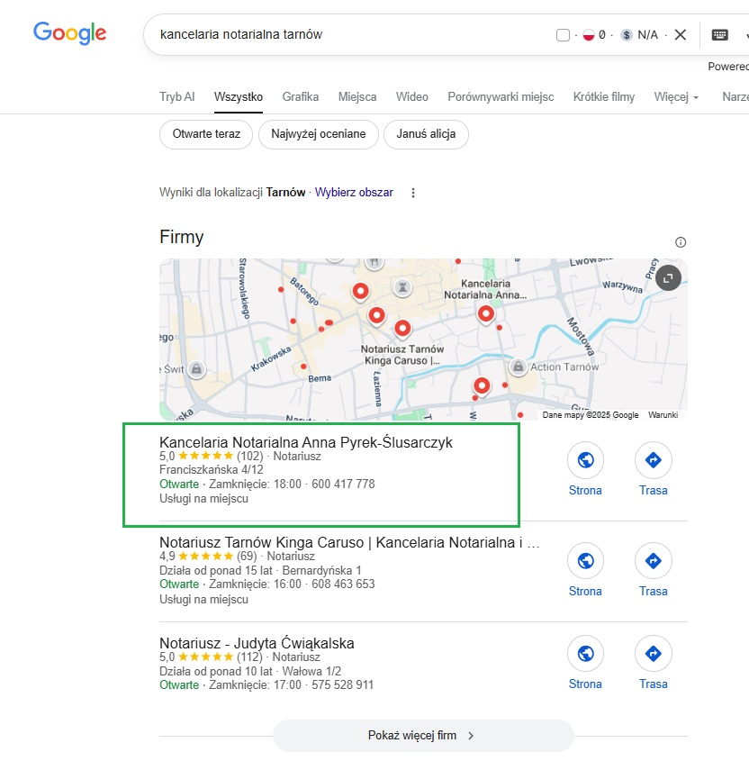Toggle the Otwarte teraz filter
This screenshot has width=749, height=770.
coord(206,134)
